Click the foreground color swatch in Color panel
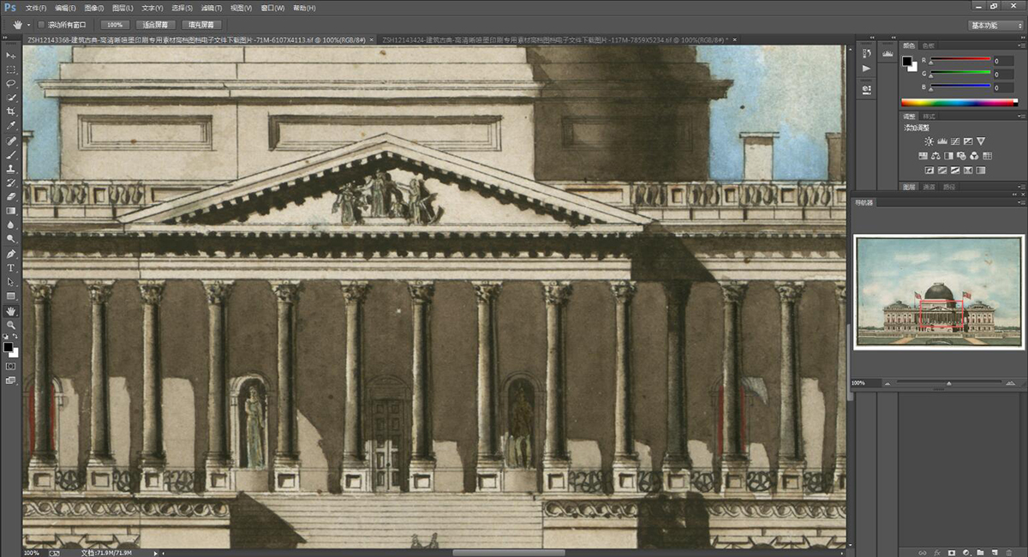This screenshot has height=557, width=1028. (909, 60)
